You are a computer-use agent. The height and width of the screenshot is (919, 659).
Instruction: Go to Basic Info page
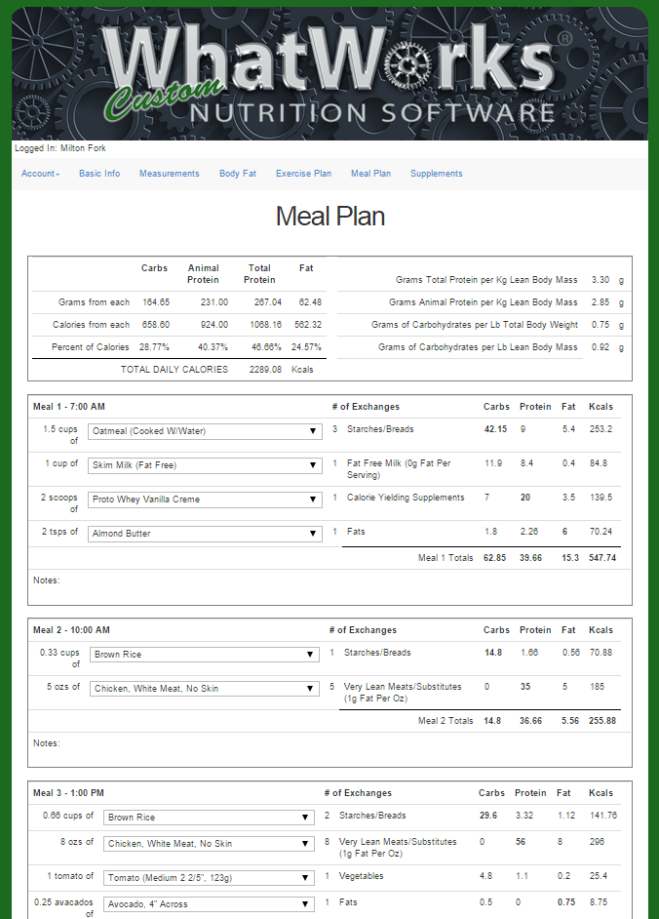[99, 174]
